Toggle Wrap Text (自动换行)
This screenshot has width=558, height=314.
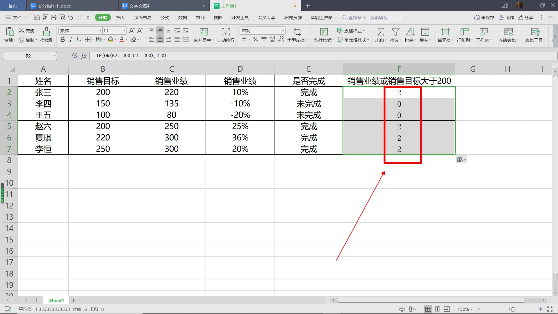click(226, 32)
